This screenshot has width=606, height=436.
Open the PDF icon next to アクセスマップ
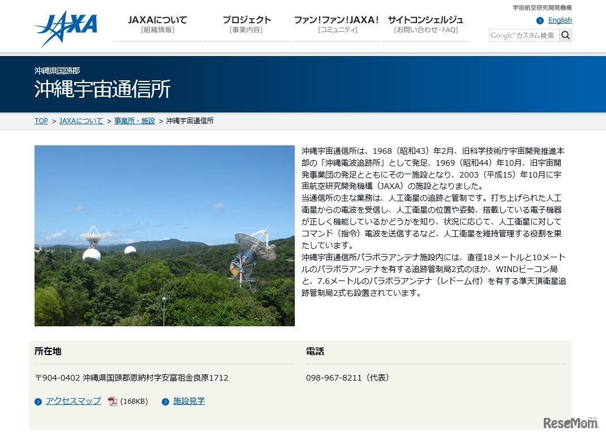111,402
